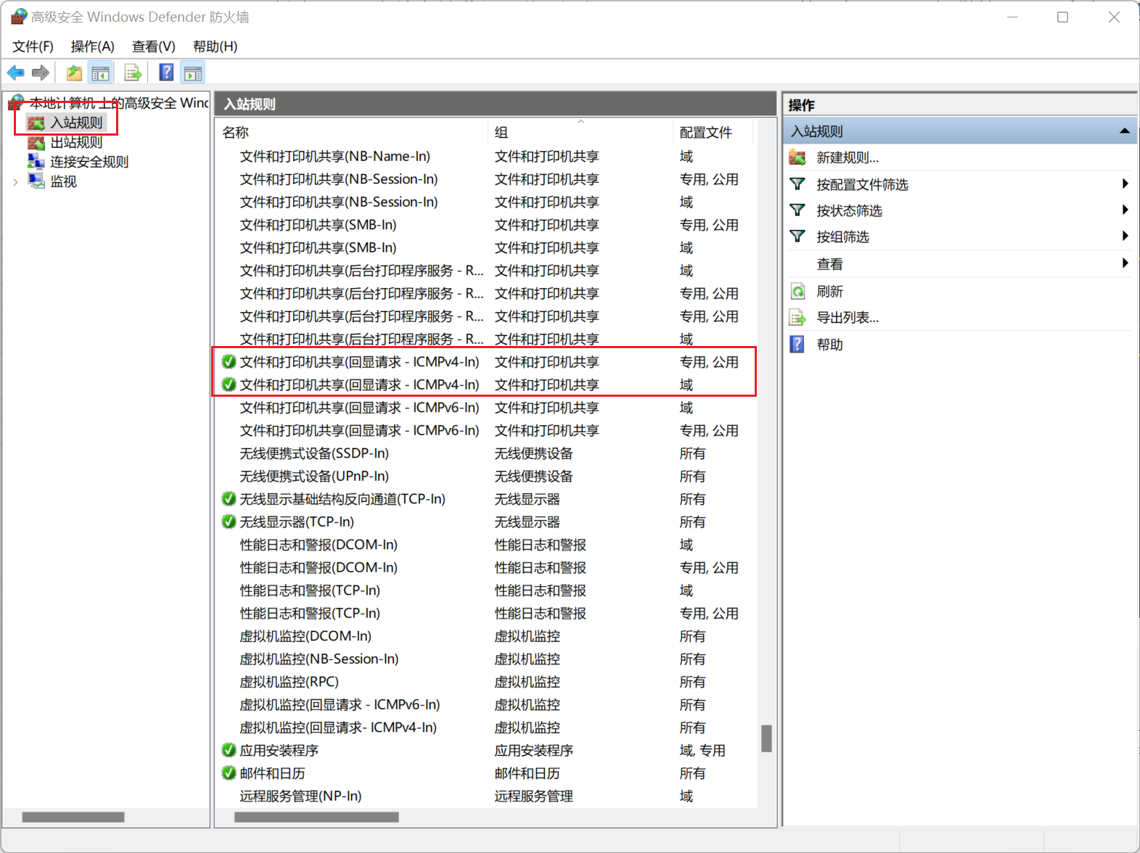Collapse the 入站规则 actions section
The height and width of the screenshot is (853, 1140).
(1124, 131)
